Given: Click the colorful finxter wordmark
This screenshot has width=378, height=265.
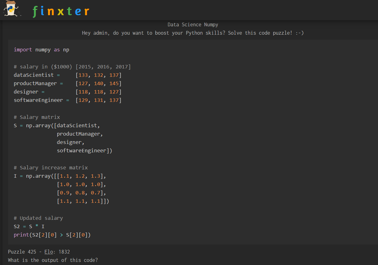Looking at the screenshot, I should [61, 11].
